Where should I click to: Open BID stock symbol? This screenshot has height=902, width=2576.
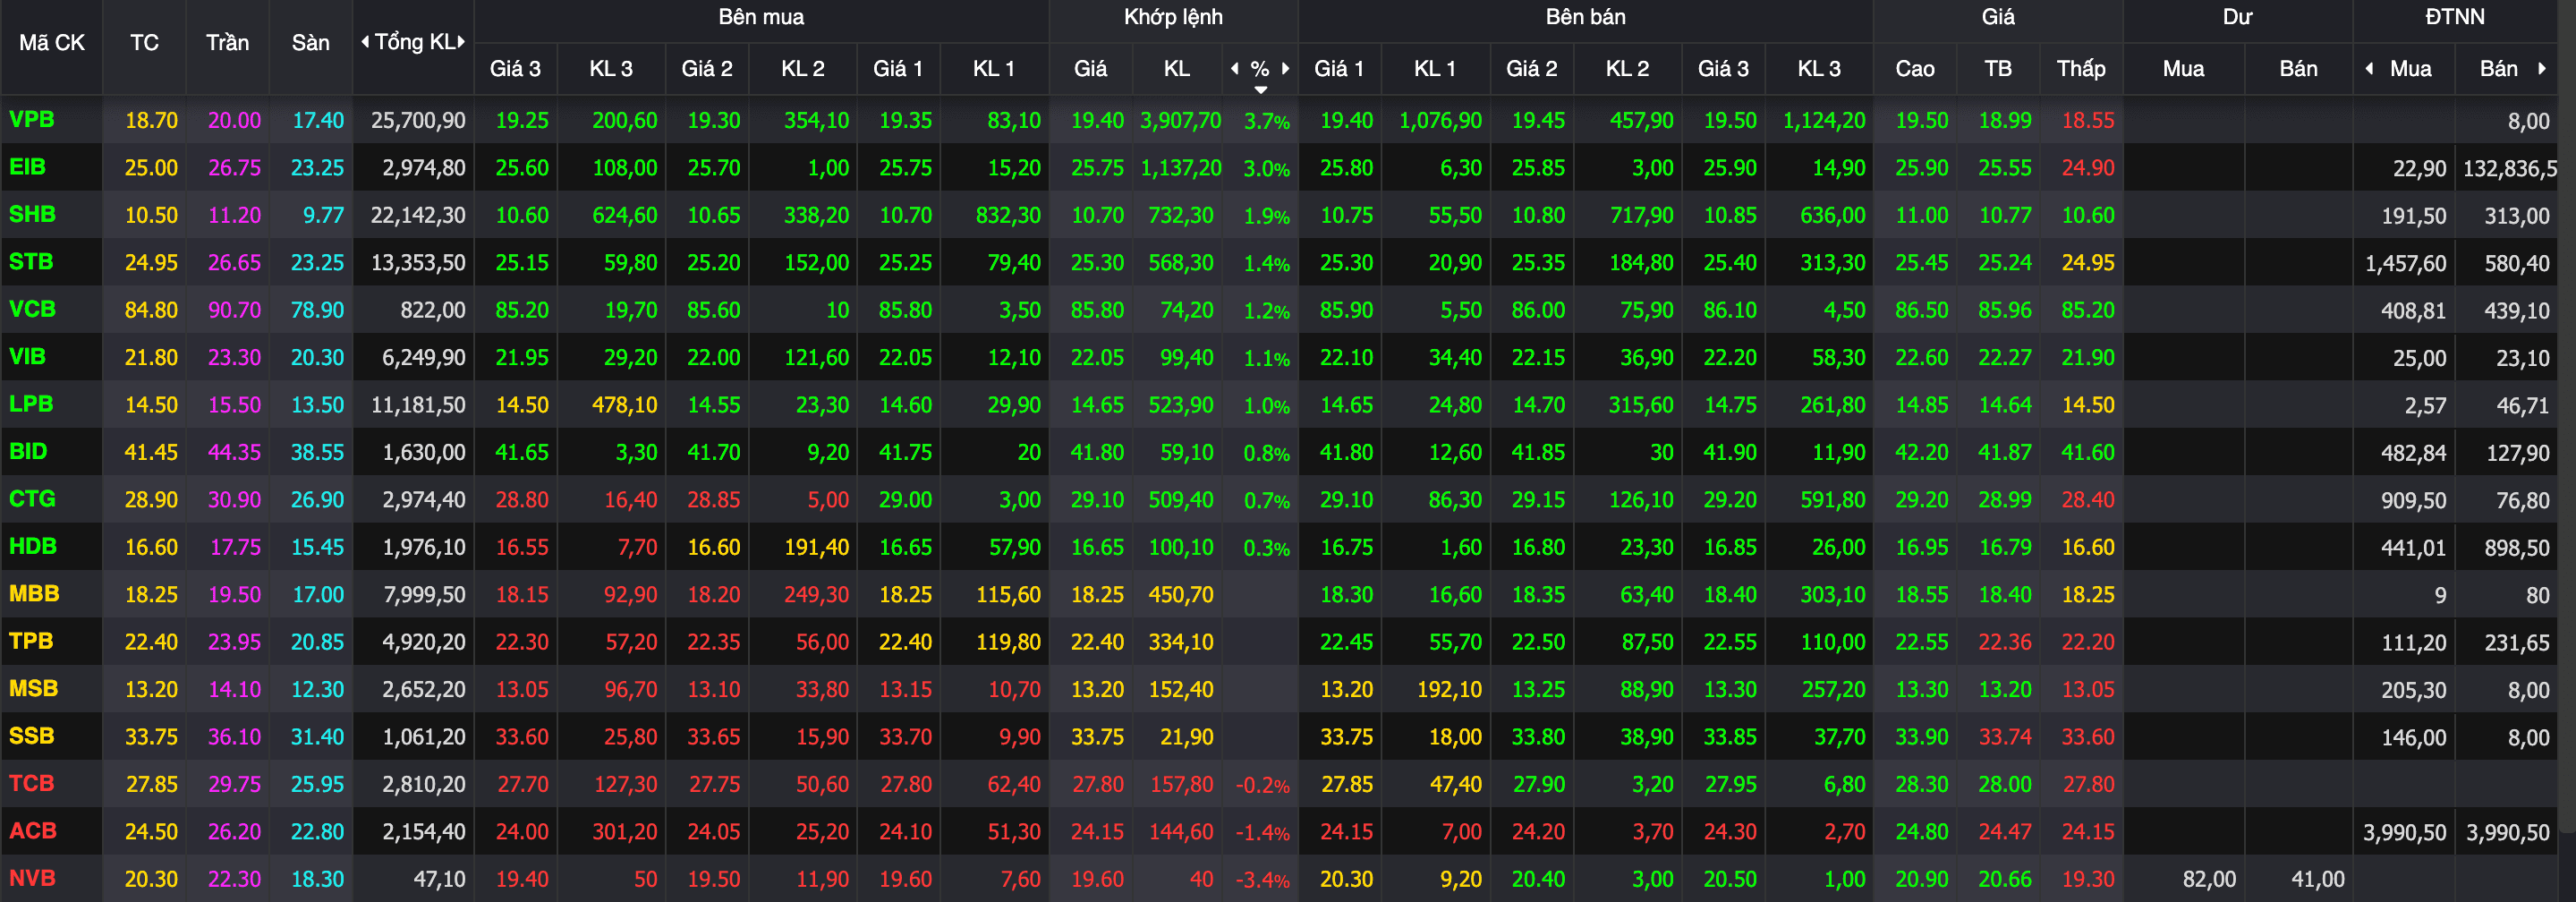tap(28, 452)
